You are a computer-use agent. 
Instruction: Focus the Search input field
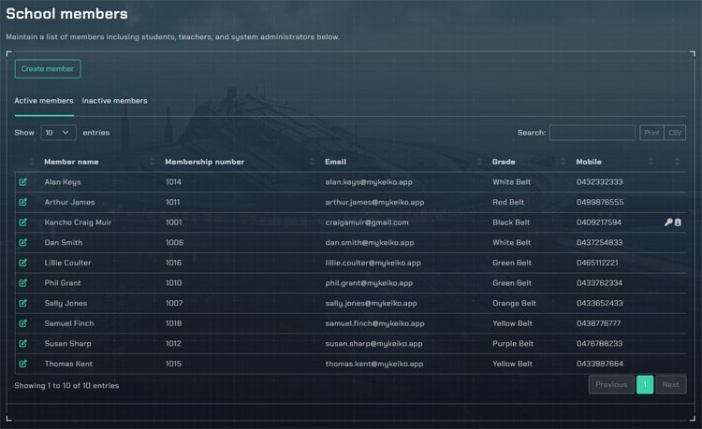pyautogui.click(x=592, y=133)
